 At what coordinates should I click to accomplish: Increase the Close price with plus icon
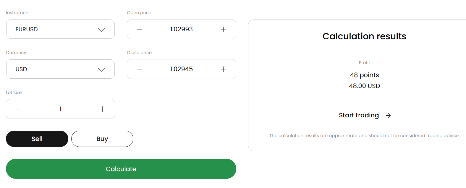224,69
